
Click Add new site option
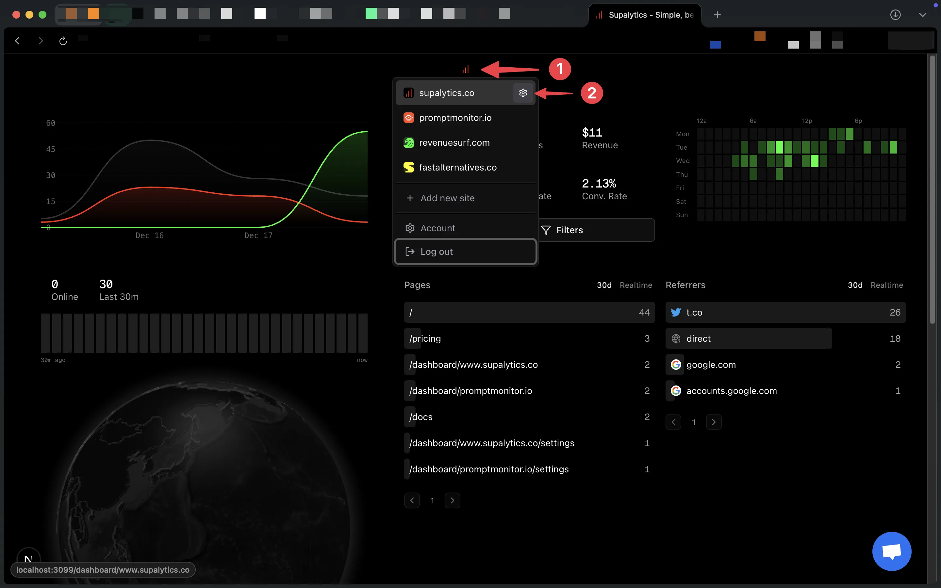pos(447,198)
